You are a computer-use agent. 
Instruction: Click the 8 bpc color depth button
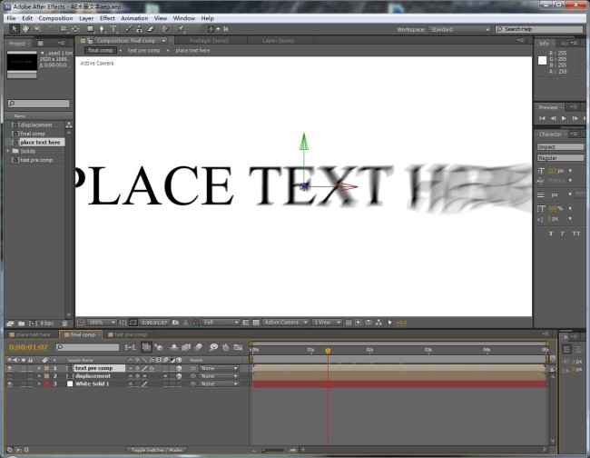click(47, 324)
